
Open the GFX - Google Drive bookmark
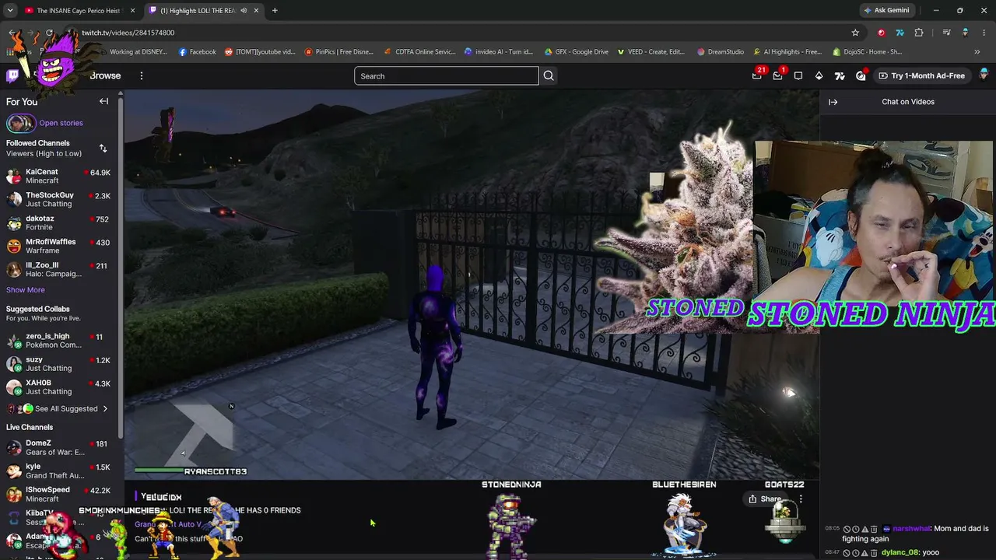coord(577,52)
